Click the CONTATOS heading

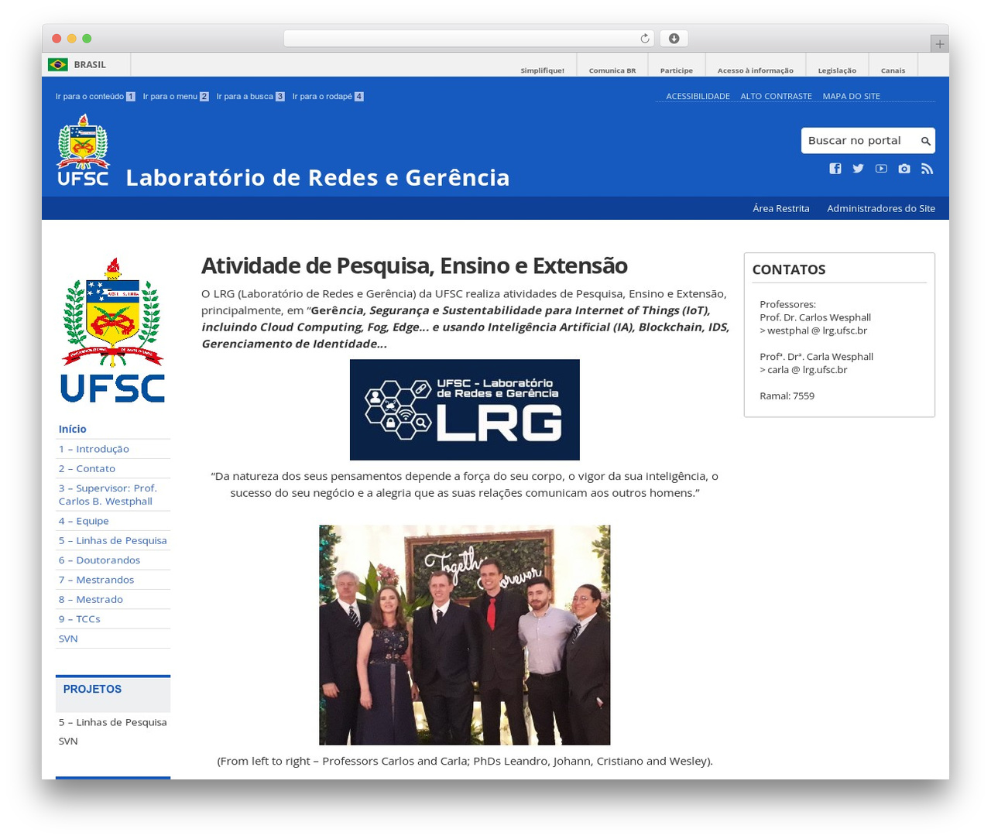pos(789,269)
